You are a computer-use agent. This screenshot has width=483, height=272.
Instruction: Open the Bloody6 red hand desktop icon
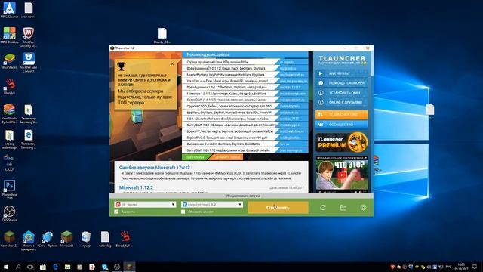9,87
